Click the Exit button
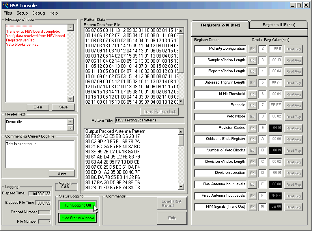Viewport: 312px width, 231px height. pyautogui.click(x=172, y=218)
